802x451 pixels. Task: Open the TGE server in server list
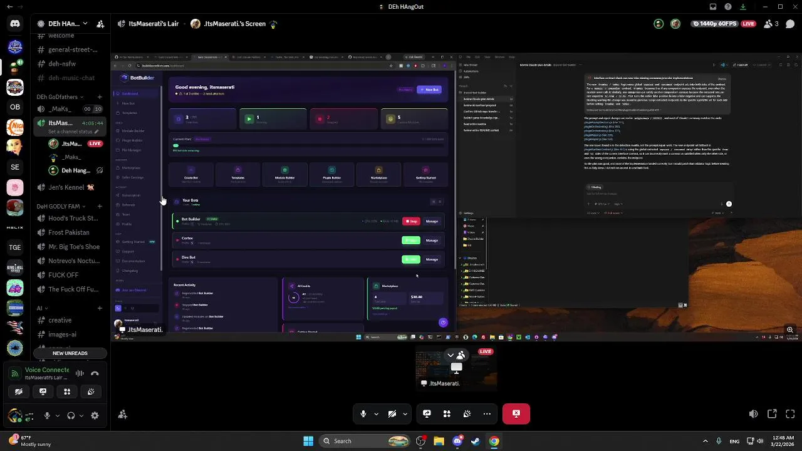(15, 247)
